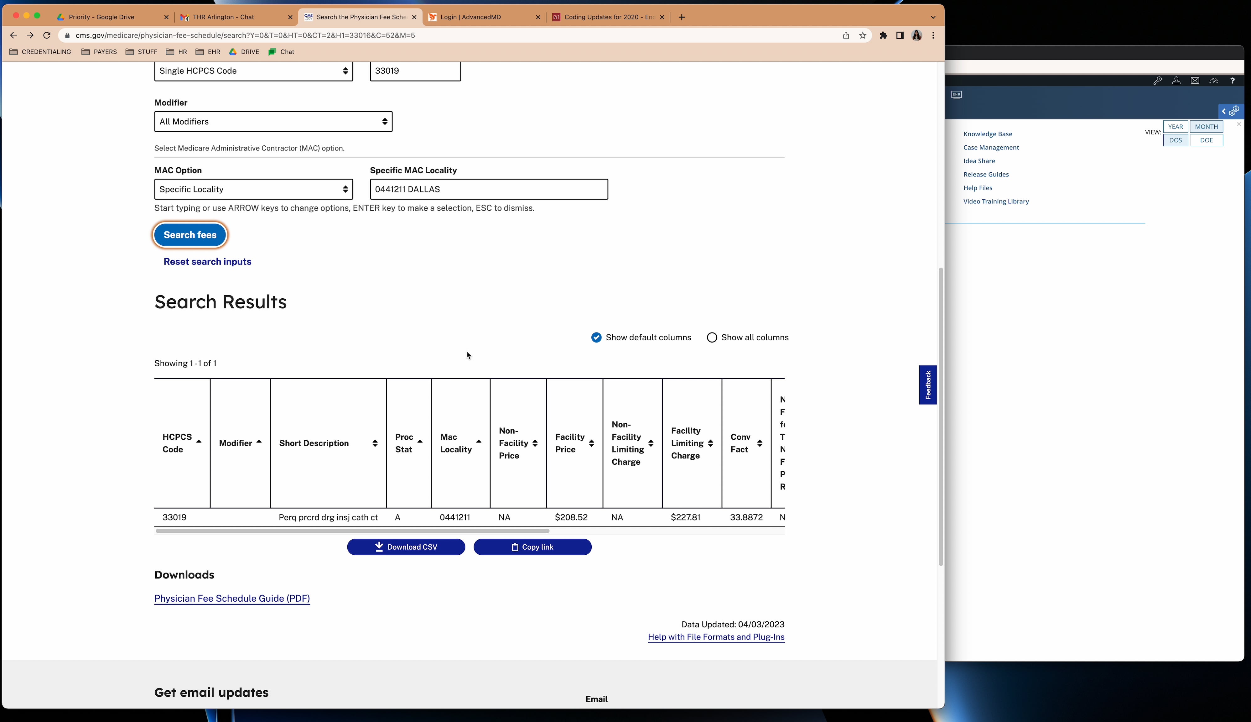Open the mail envelope icon in the EHR toolbar
The image size is (1251, 722).
(x=1195, y=81)
